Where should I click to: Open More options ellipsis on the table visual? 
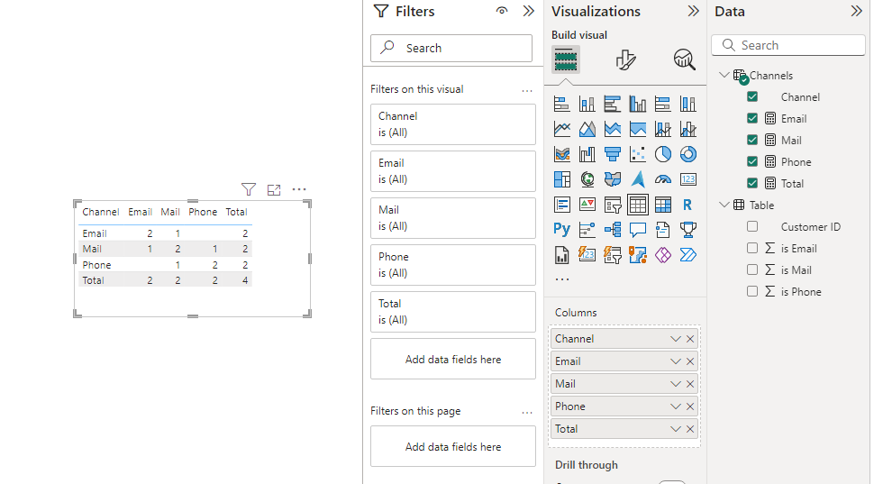pos(299,189)
